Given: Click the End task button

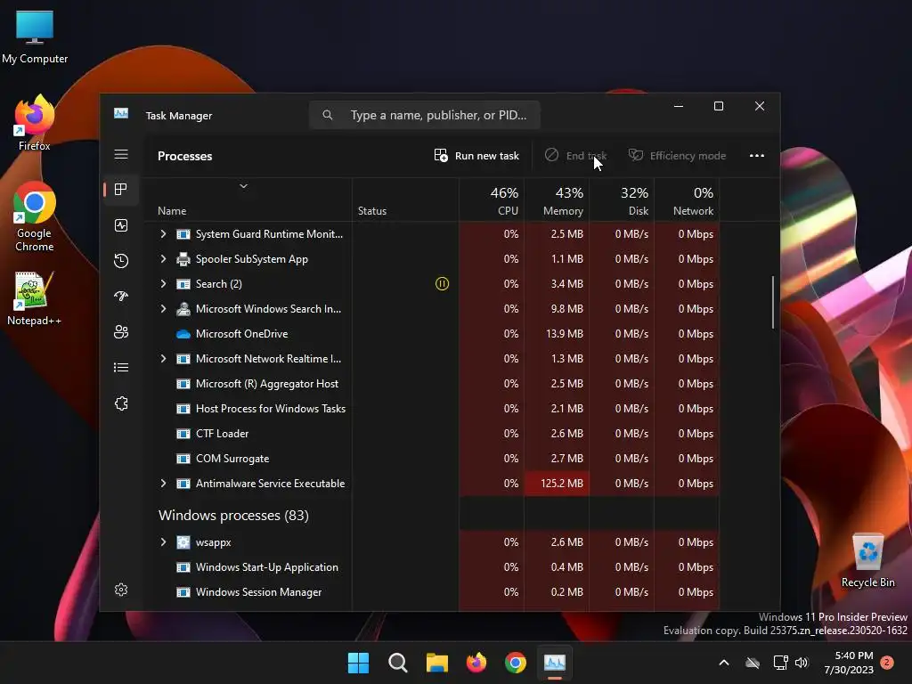Looking at the screenshot, I should (x=576, y=156).
